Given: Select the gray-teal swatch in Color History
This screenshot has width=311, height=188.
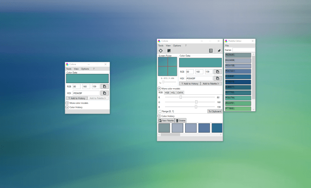Looking at the screenshot, I should [x=164, y=128].
